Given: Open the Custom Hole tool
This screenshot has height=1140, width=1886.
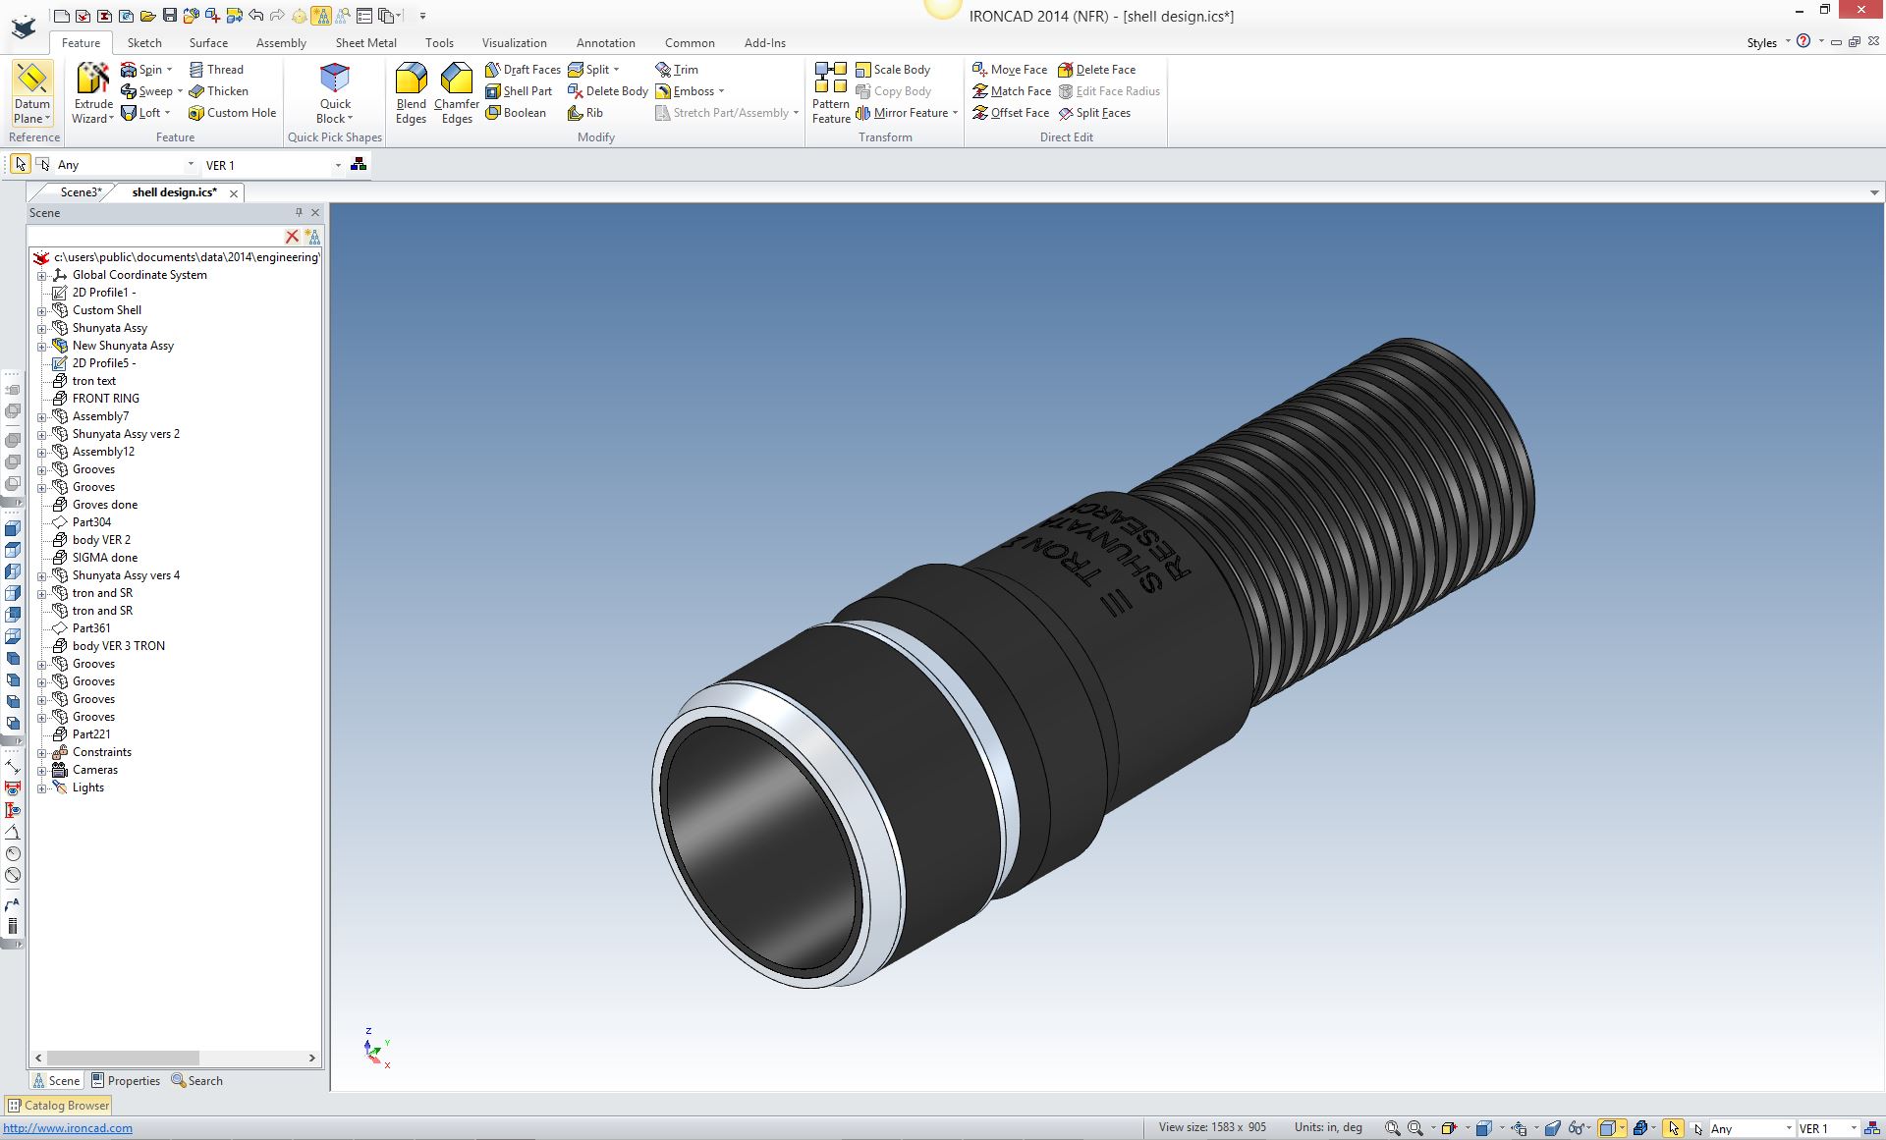Looking at the screenshot, I should (233, 113).
